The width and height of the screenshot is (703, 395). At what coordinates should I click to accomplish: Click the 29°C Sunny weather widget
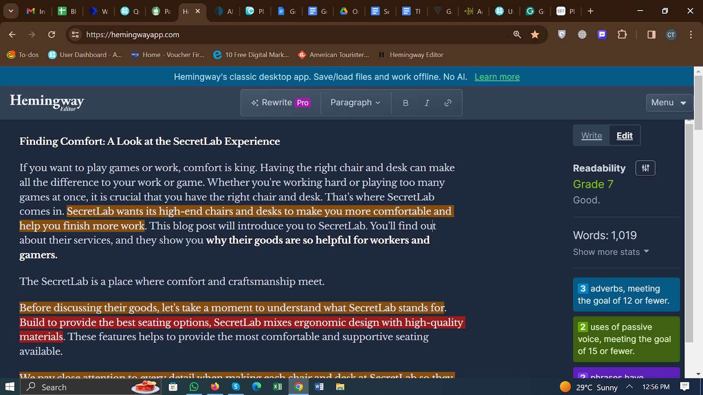pos(589,387)
